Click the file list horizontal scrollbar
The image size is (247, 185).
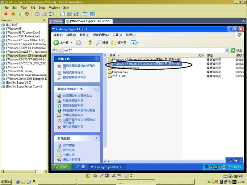(167, 161)
